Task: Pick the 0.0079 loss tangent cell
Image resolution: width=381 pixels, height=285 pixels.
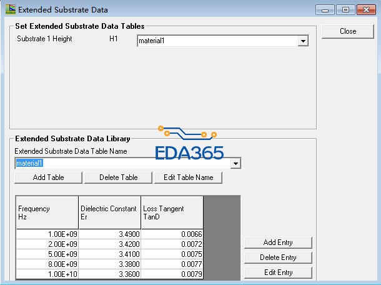Action: (172, 274)
